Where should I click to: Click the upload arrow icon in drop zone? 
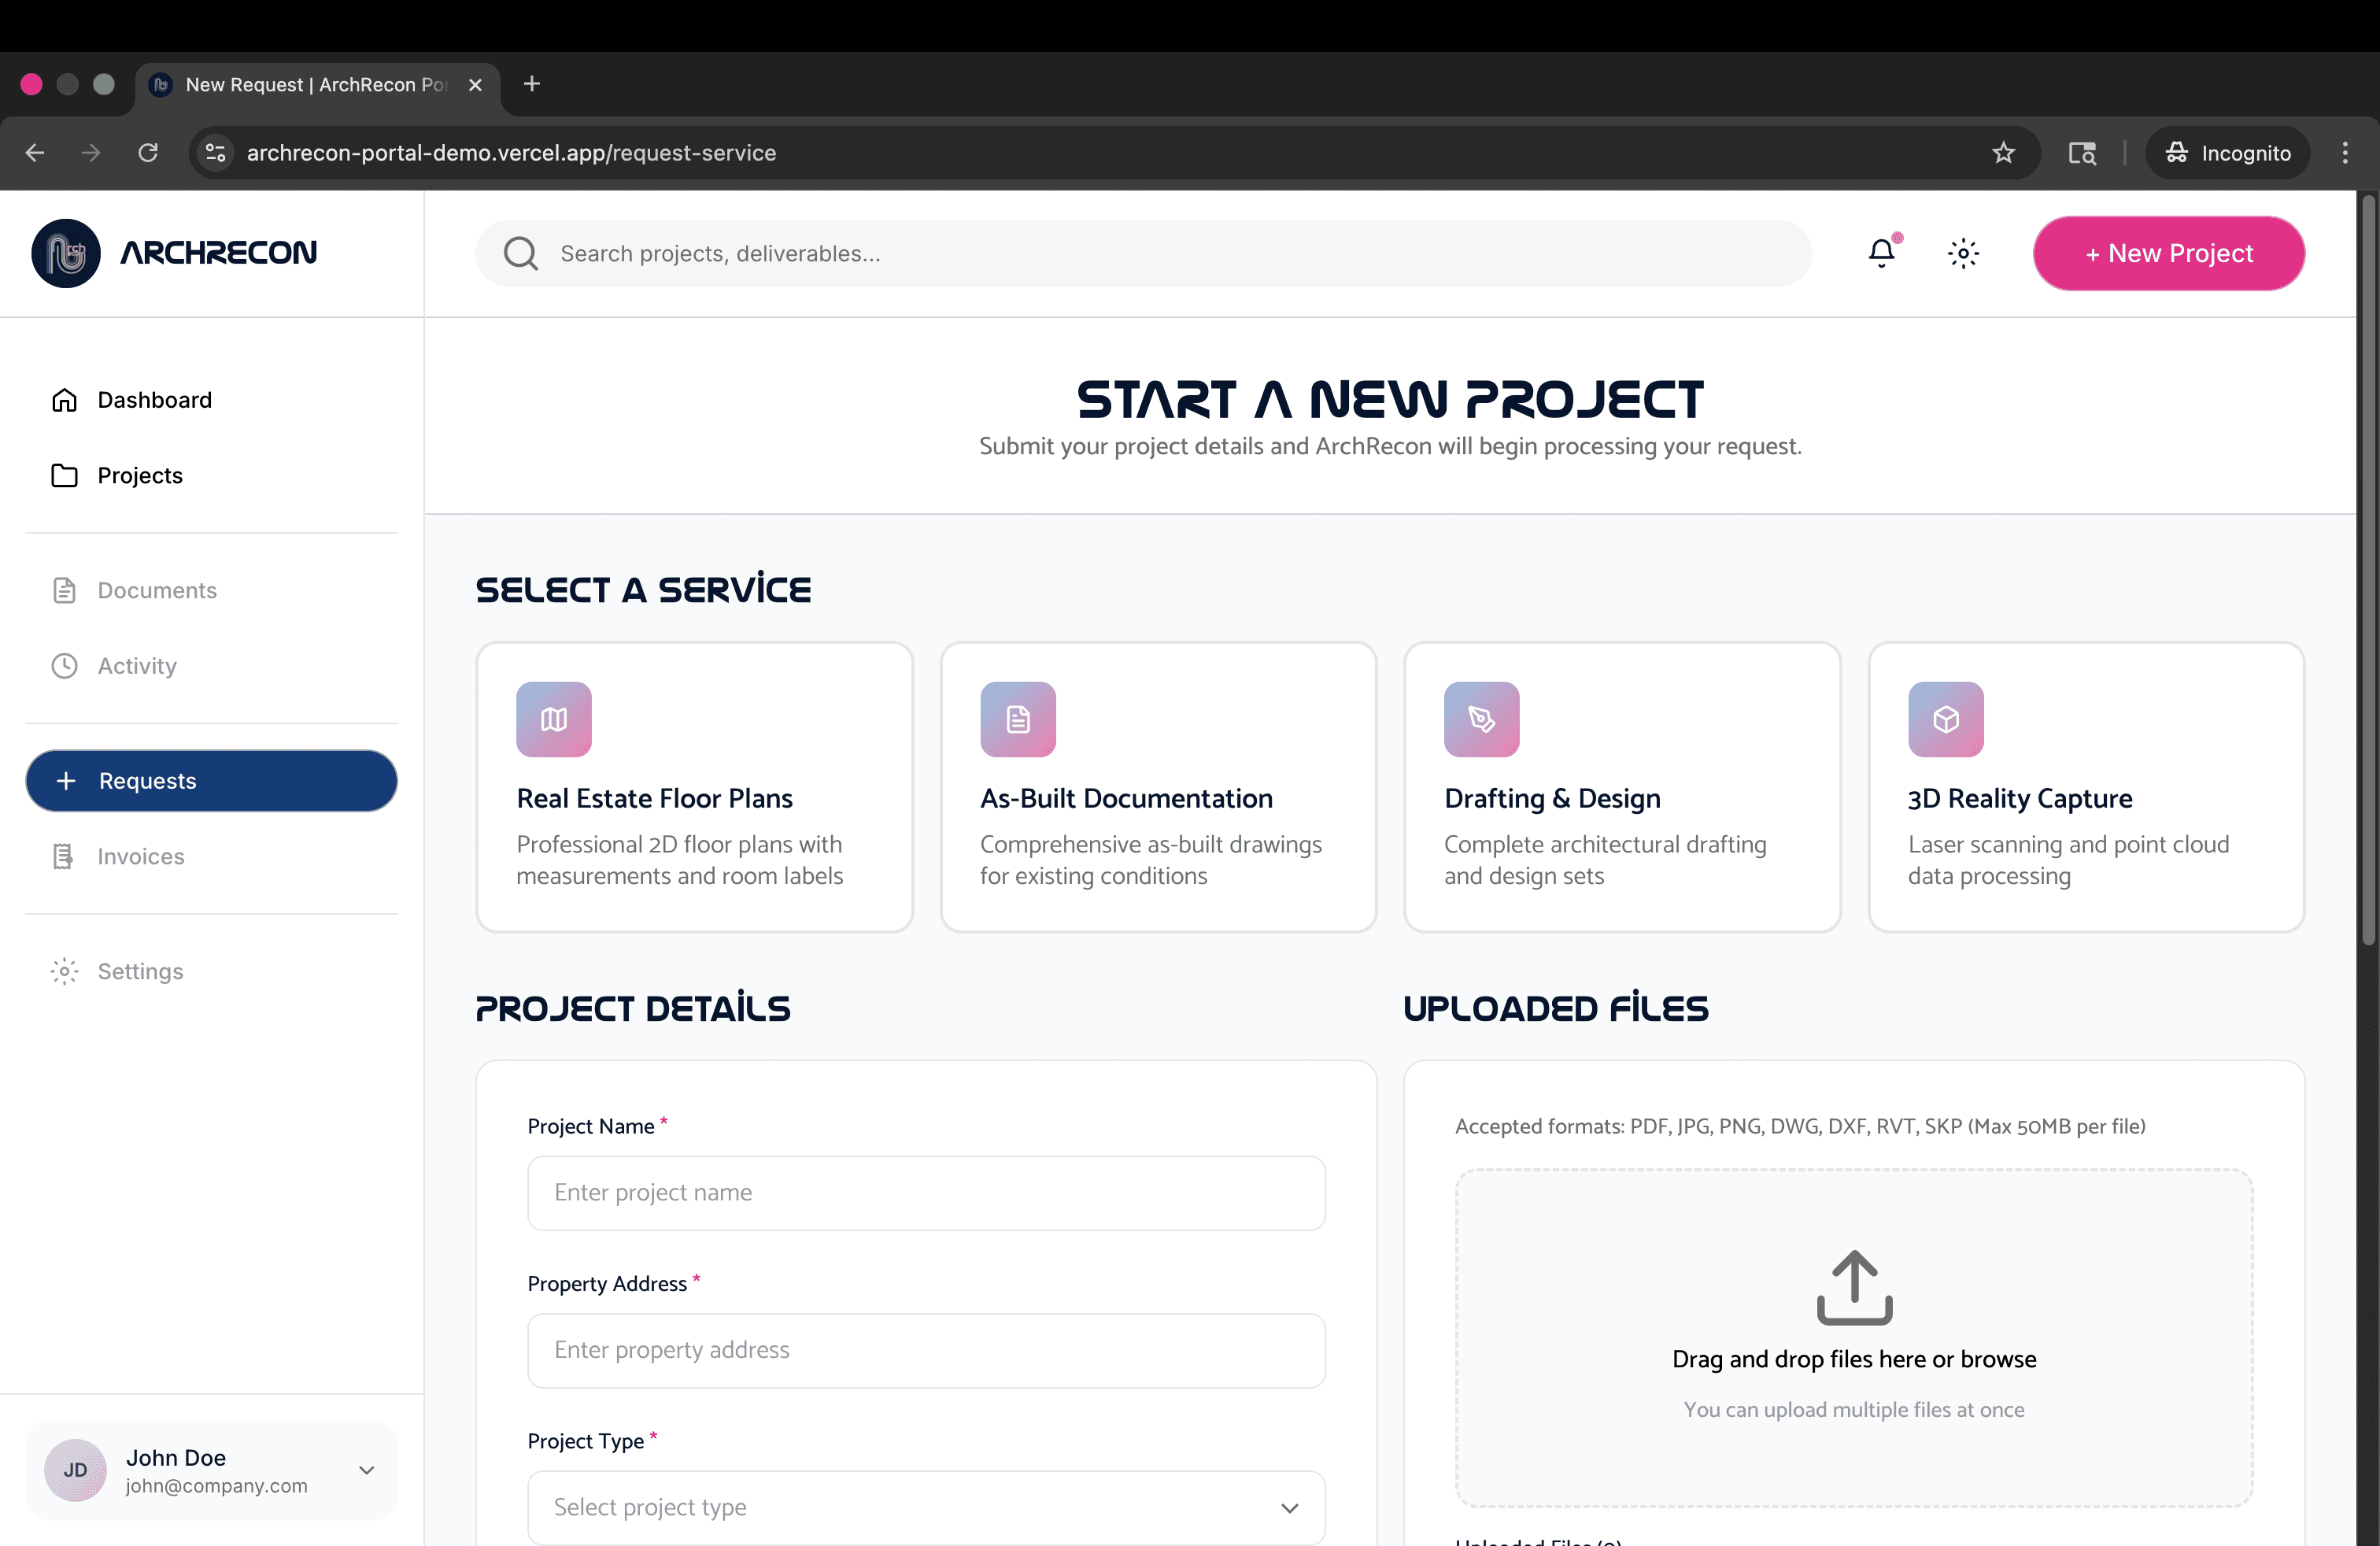tap(1854, 1287)
